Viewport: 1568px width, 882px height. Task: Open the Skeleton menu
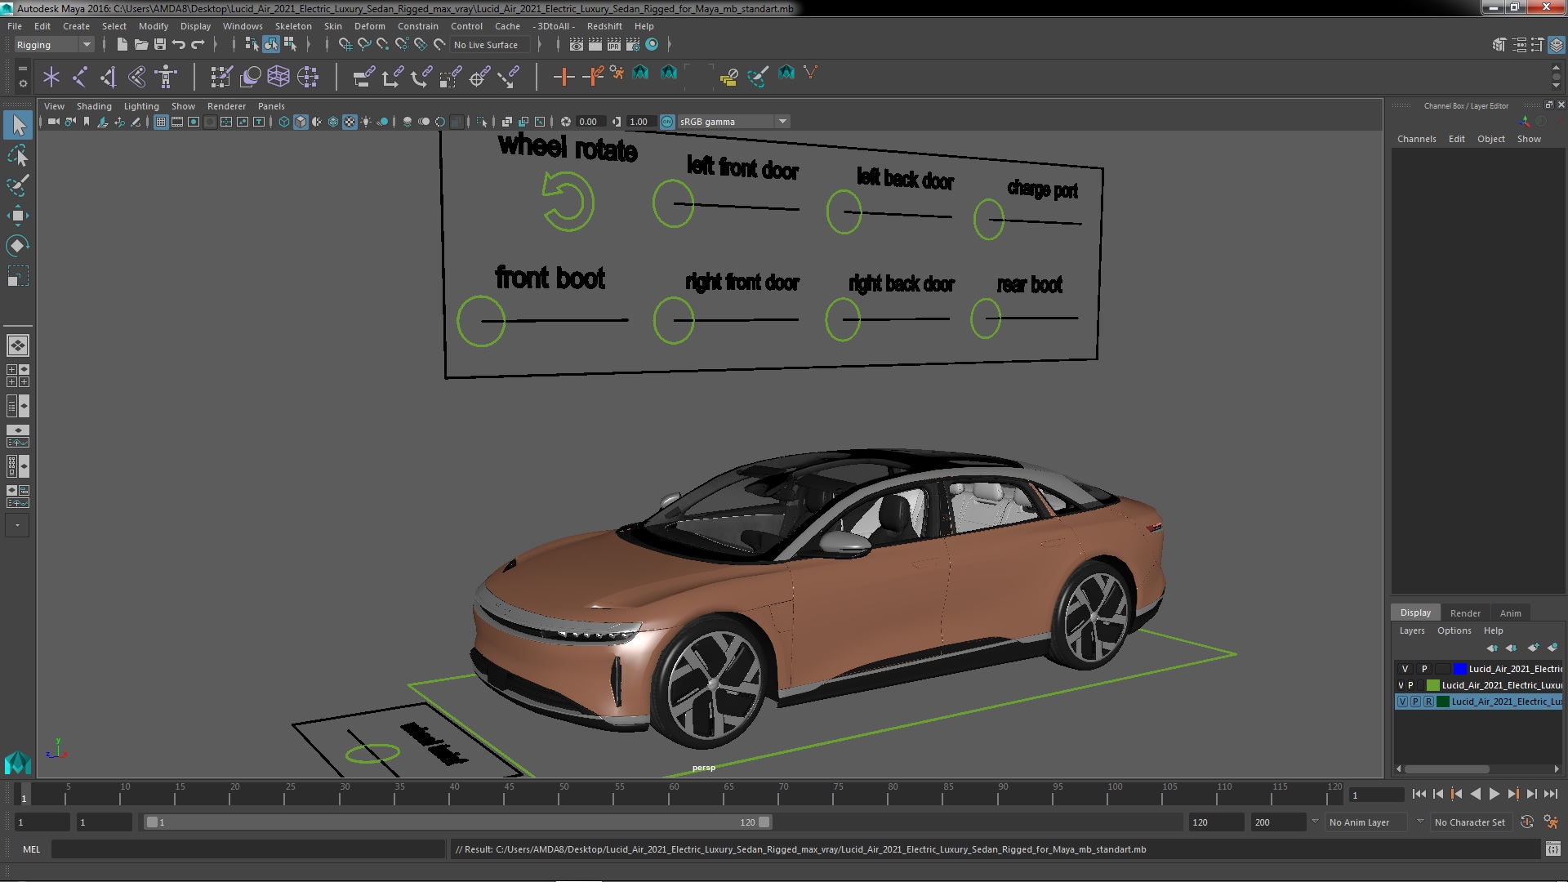[x=293, y=26]
